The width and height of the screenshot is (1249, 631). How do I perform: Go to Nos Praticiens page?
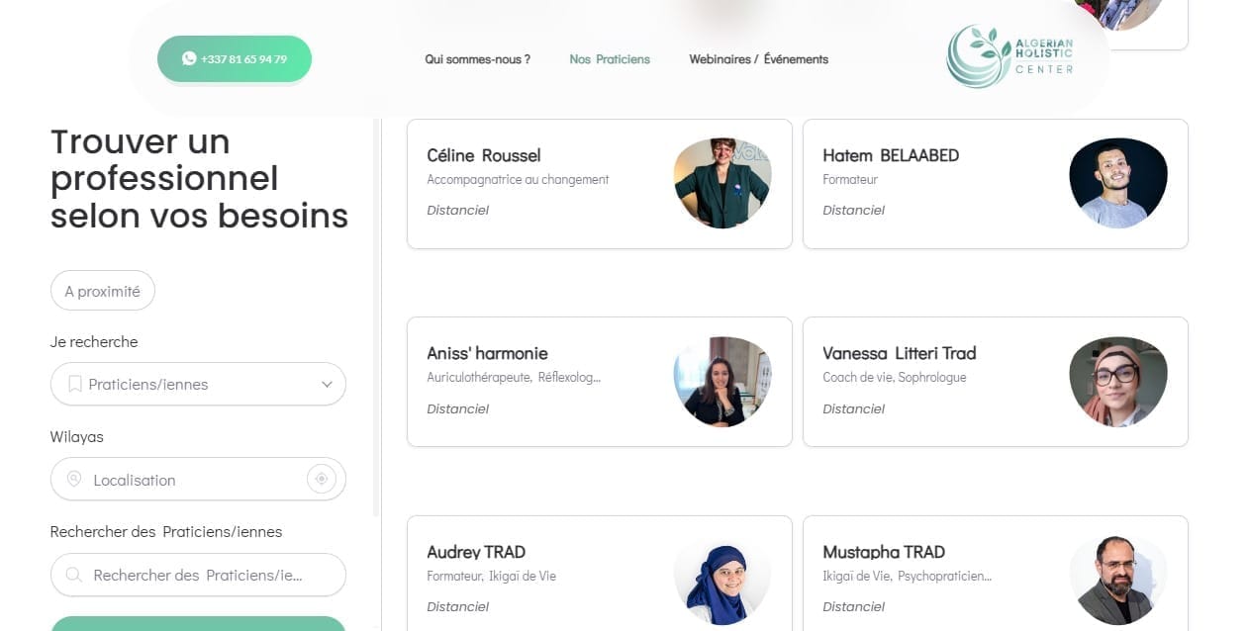coord(610,59)
